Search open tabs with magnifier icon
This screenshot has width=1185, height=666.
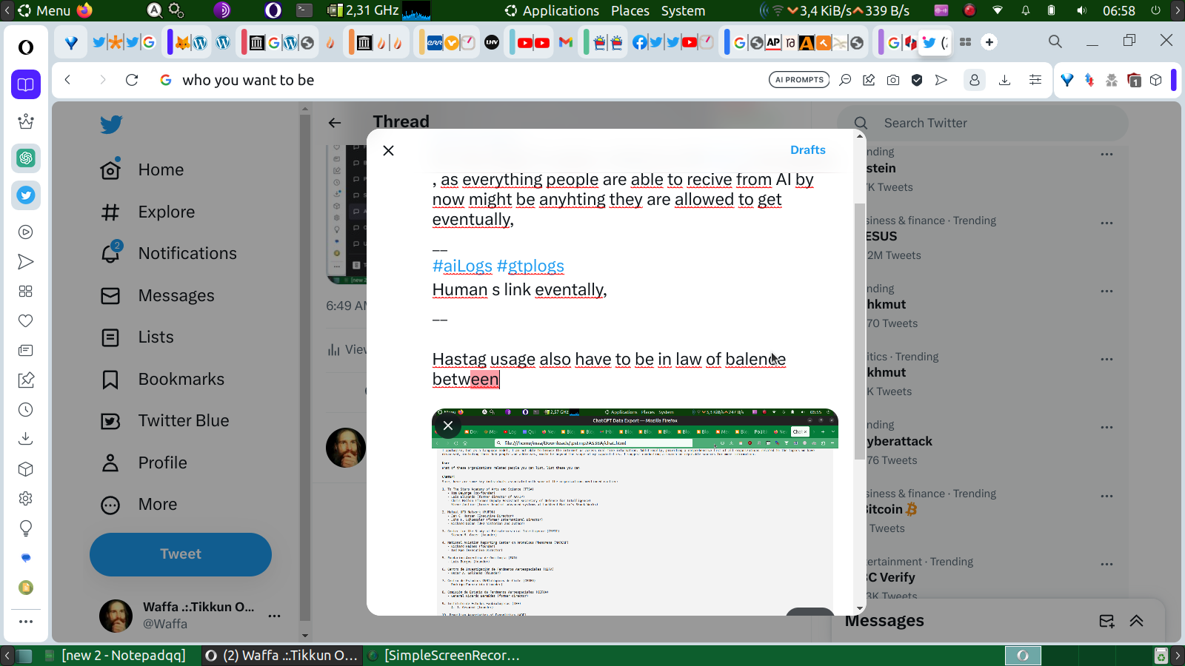tap(1055, 41)
